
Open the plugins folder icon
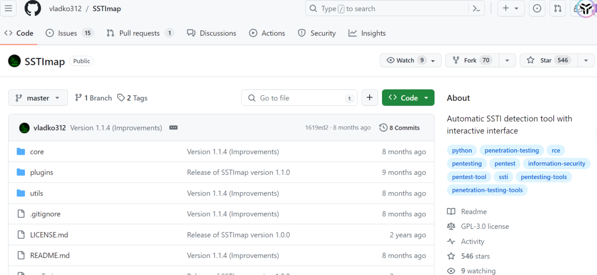click(21, 172)
